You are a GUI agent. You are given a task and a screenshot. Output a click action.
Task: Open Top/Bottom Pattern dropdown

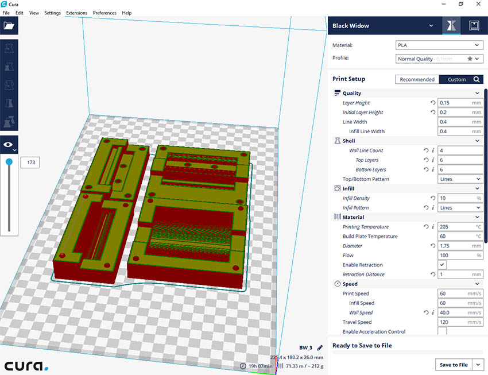coord(460,179)
